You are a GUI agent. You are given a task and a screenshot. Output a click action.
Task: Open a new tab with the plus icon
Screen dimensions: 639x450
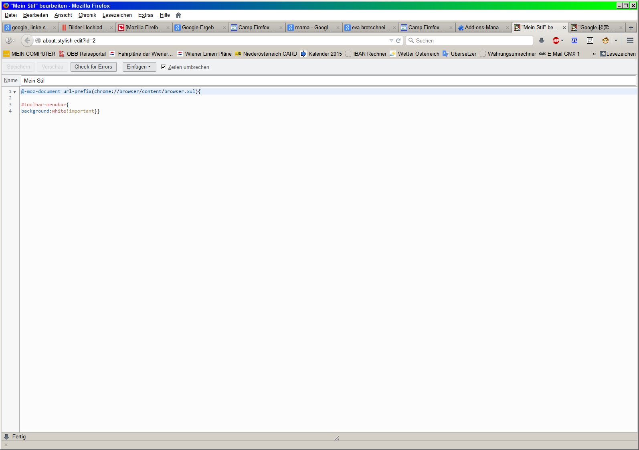click(x=631, y=28)
